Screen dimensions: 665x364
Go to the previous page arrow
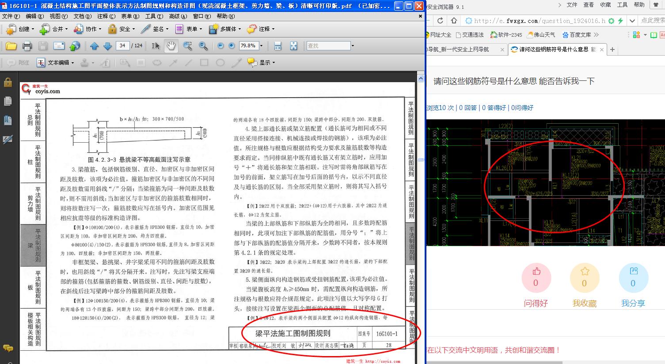(94, 46)
